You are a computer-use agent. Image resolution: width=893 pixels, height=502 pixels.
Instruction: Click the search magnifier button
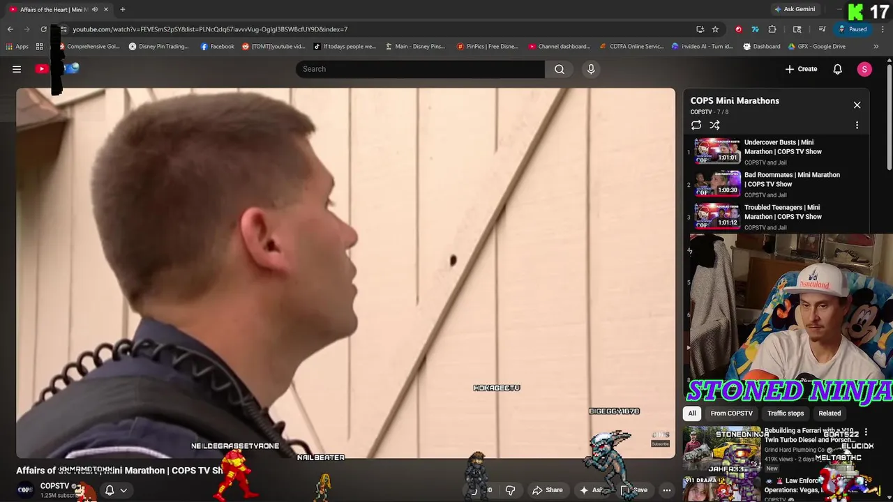click(560, 69)
